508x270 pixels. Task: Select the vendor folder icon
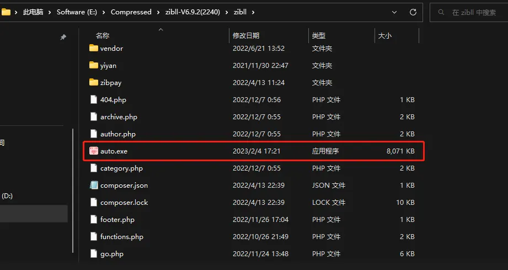[x=94, y=48]
